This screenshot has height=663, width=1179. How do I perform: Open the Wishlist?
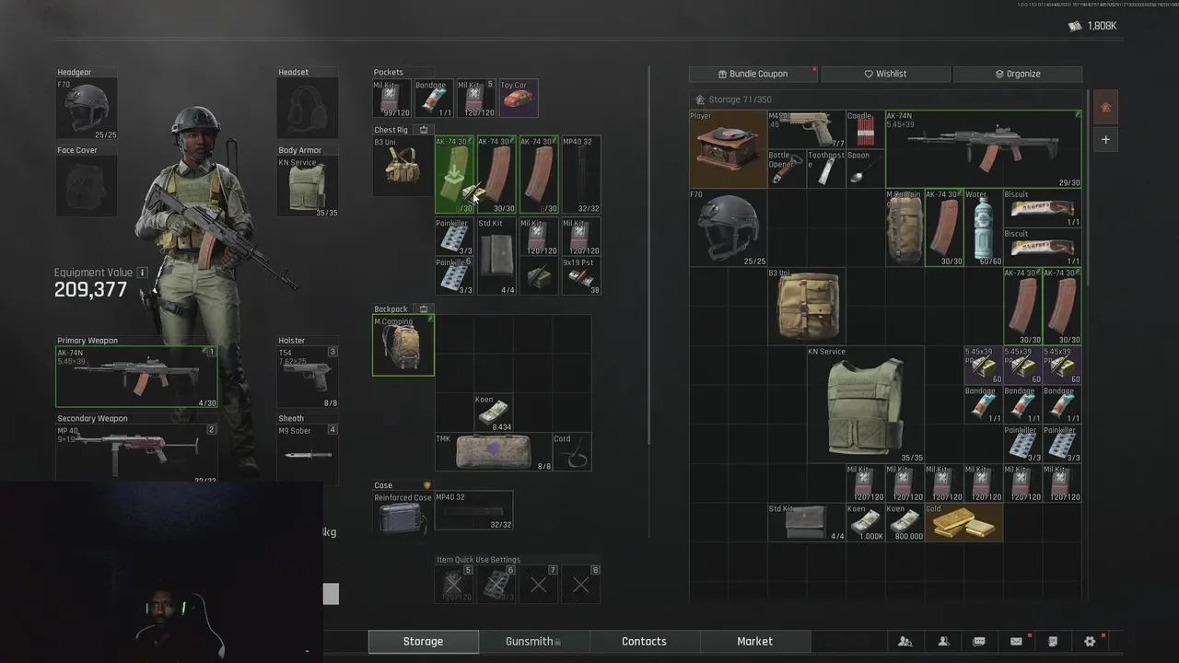[885, 74]
